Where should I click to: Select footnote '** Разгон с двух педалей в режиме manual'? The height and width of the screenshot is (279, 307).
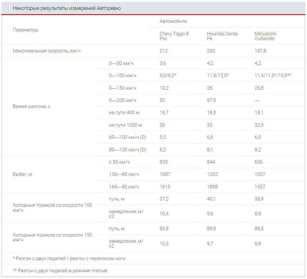coord(60,271)
